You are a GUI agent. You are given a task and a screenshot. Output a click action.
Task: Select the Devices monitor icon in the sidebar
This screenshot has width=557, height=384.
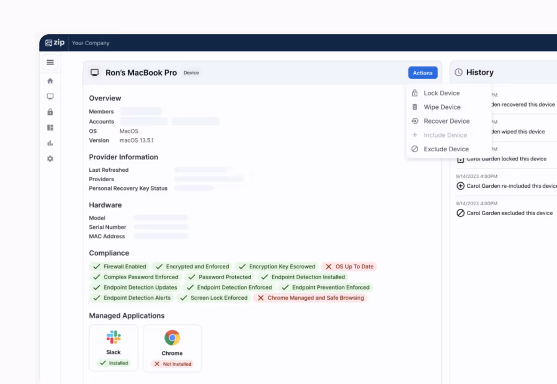click(x=50, y=96)
